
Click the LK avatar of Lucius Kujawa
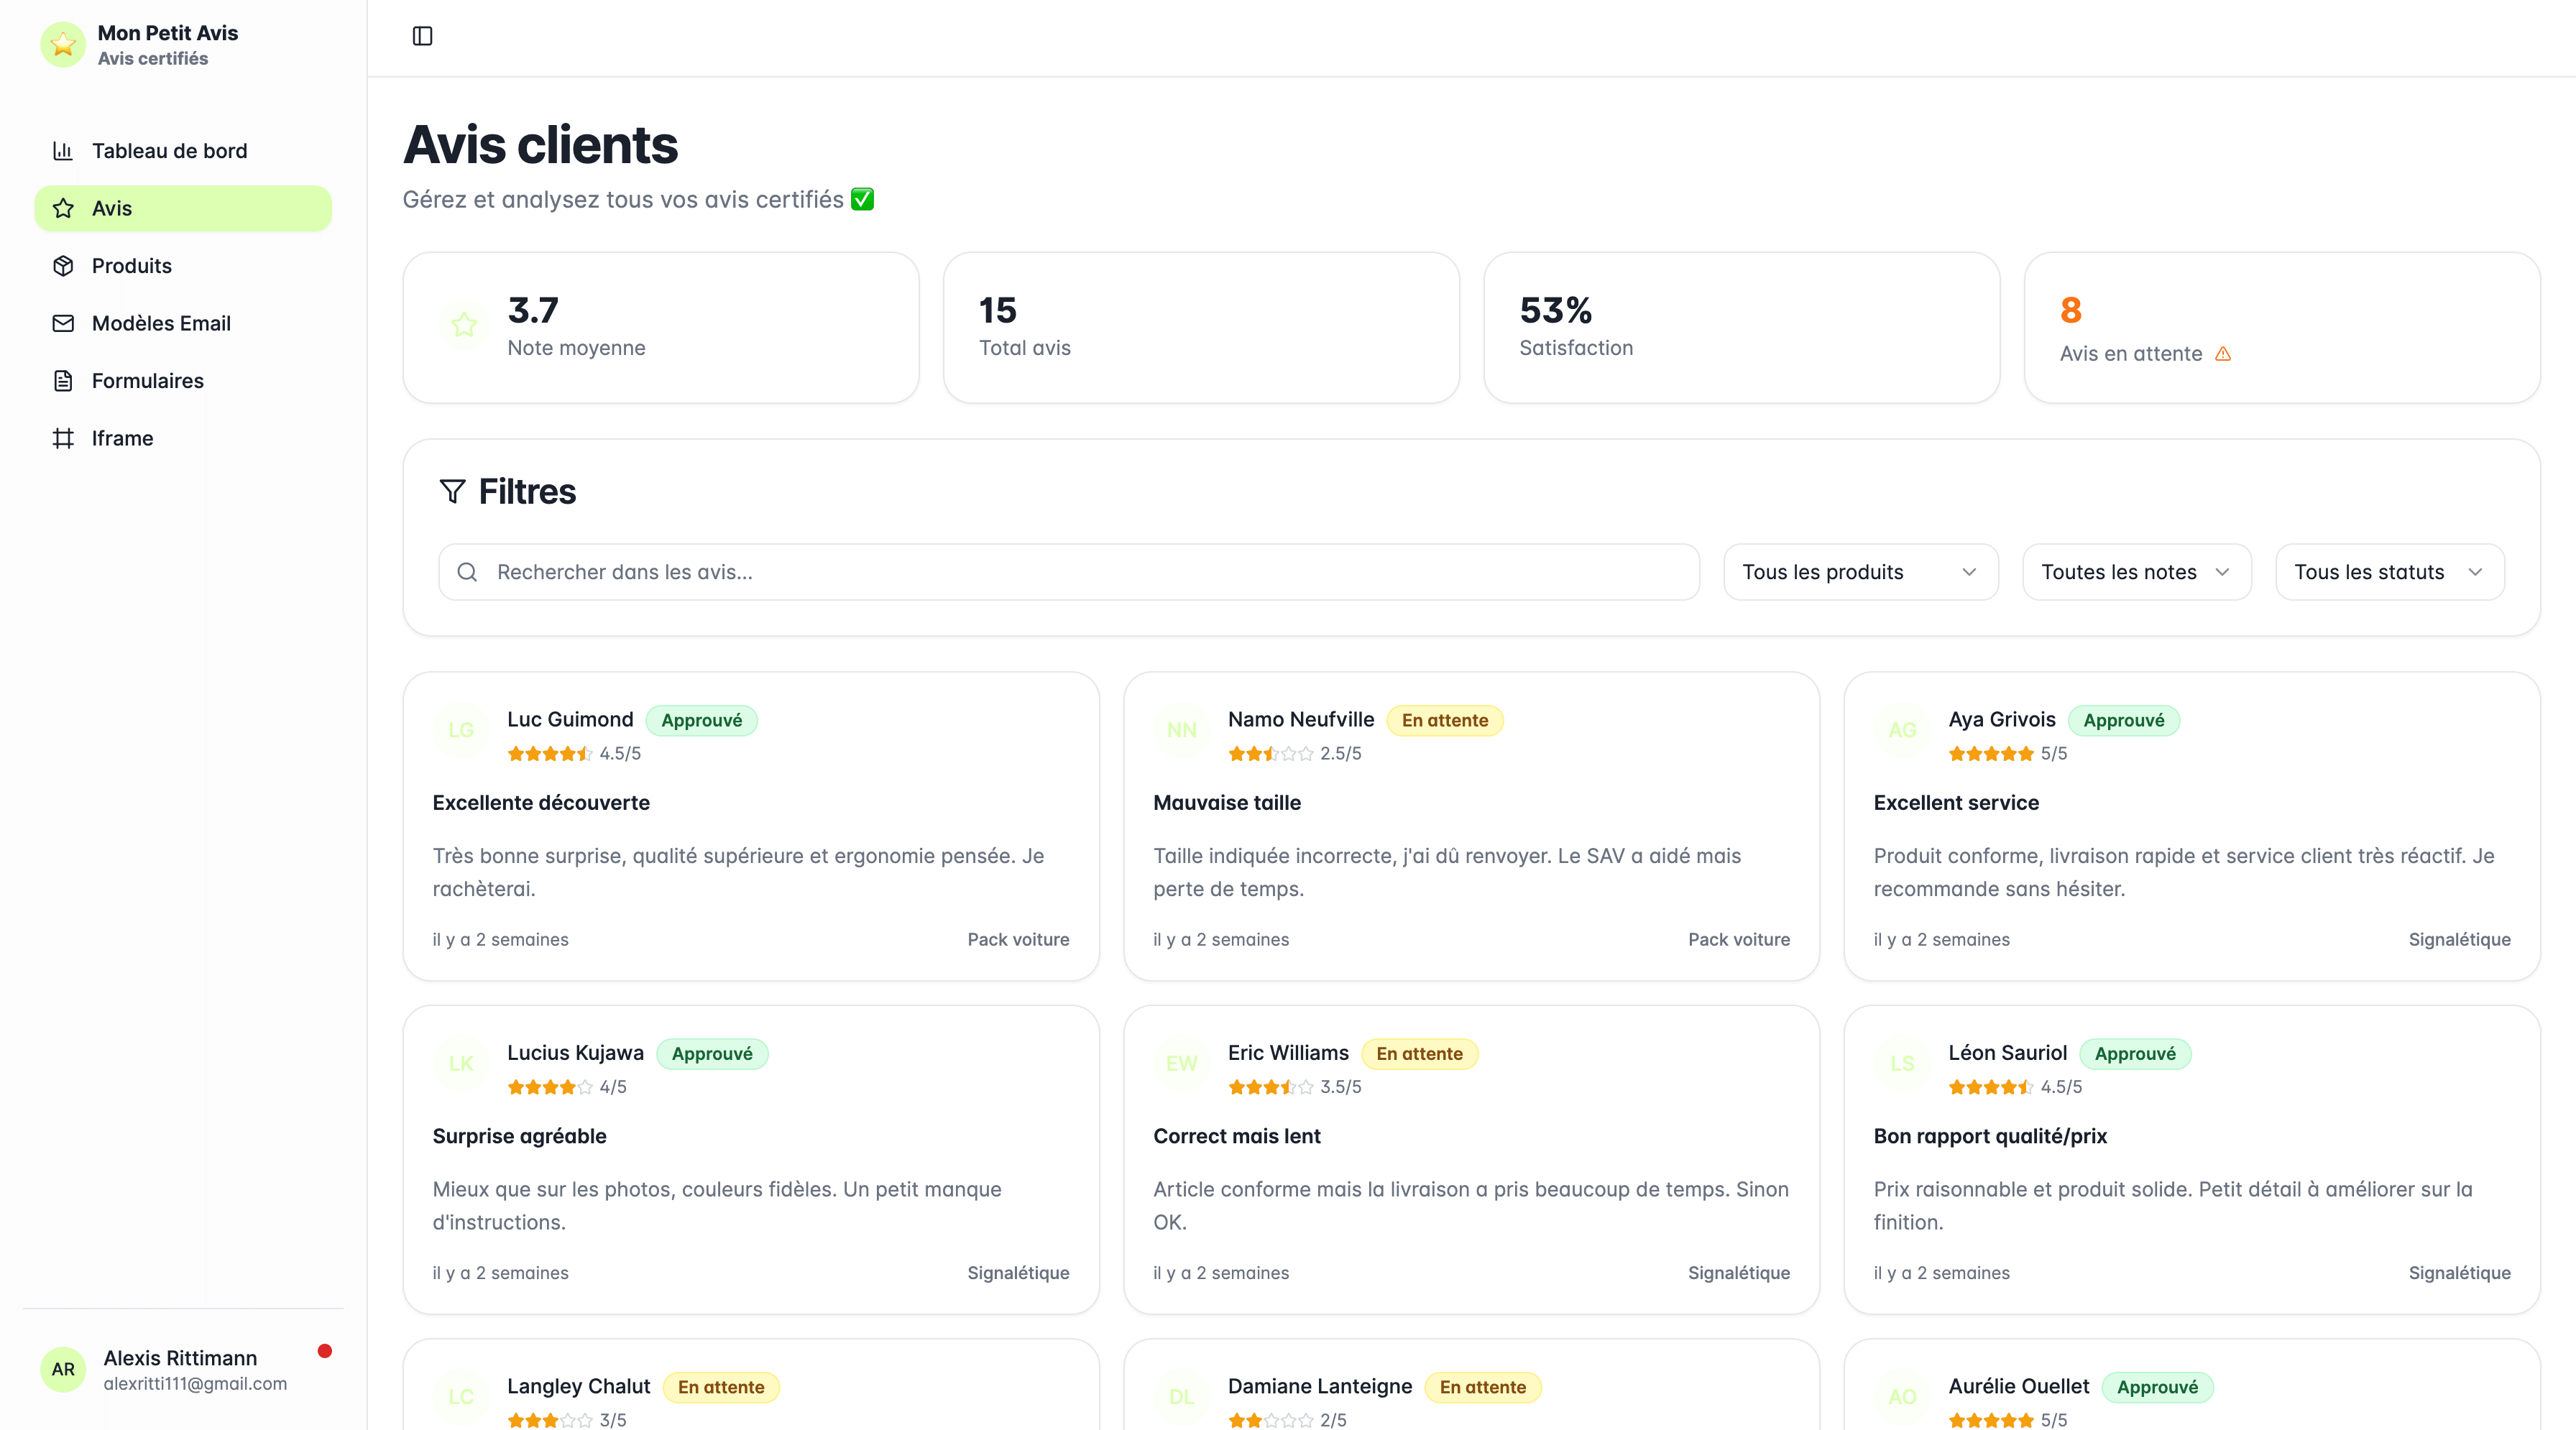click(461, 1063)
